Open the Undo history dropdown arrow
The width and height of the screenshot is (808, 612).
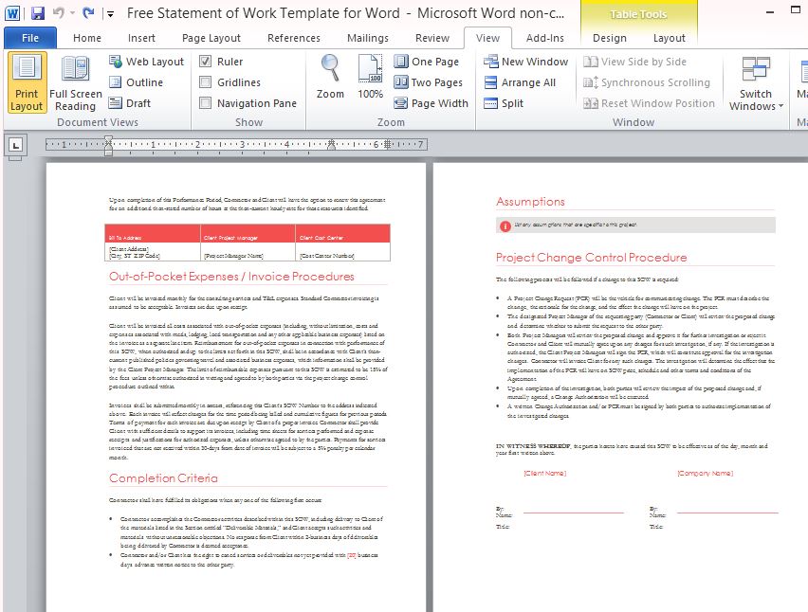click(x=72, y=14)
